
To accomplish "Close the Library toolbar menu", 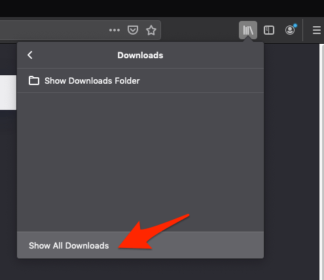I will click(x=248, y=30).
